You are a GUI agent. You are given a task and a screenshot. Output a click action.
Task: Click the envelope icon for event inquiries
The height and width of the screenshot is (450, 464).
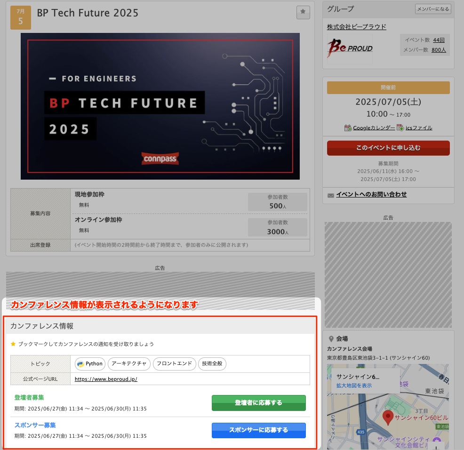pos(331,195)
